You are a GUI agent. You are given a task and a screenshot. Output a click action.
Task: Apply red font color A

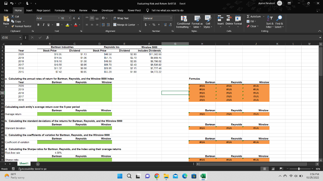click(x=76, y=25)
